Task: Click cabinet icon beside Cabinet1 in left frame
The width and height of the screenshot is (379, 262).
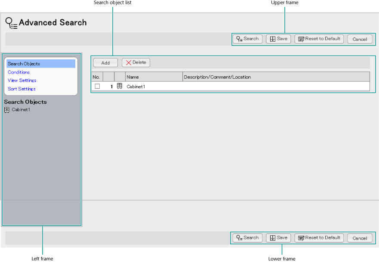Action: click(x=7, y=110)
